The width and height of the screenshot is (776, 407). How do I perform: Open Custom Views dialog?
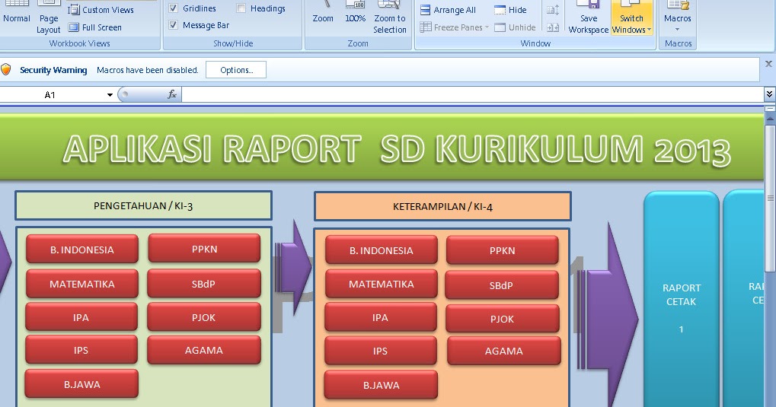[101, 9]
